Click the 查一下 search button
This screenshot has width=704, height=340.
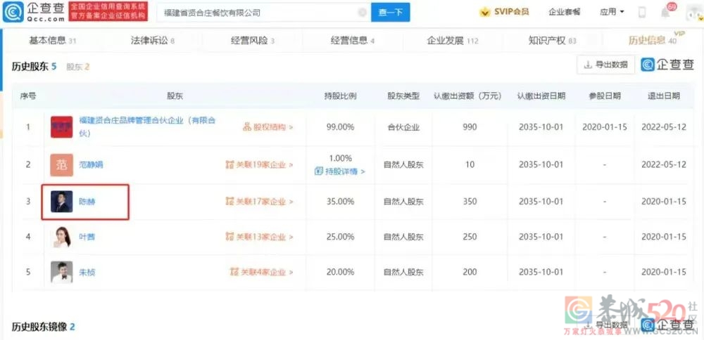390,13
